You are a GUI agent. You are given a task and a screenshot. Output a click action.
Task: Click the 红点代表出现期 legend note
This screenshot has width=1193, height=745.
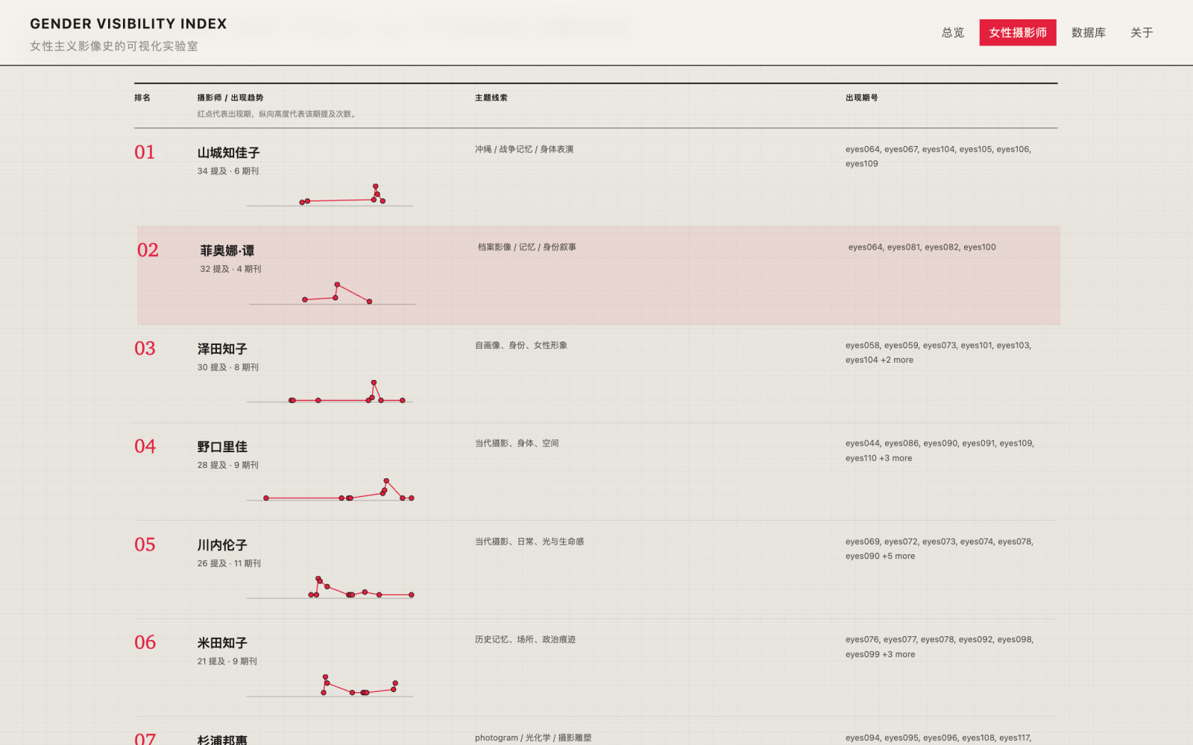(x=277, y=114)
